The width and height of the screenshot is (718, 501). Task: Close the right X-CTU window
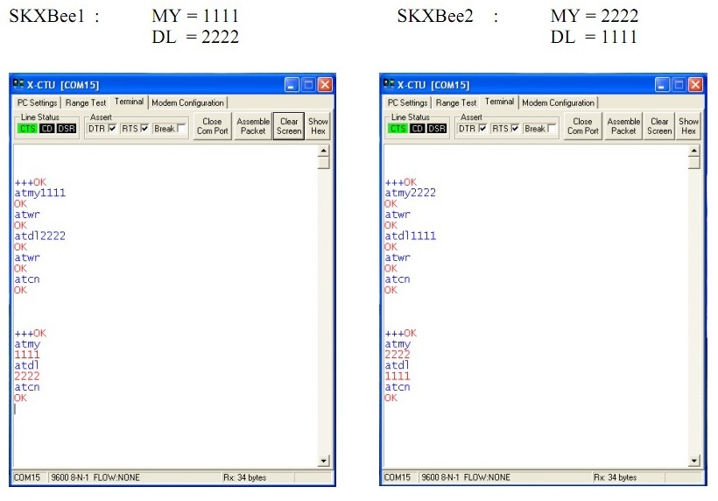click(695, 85)
